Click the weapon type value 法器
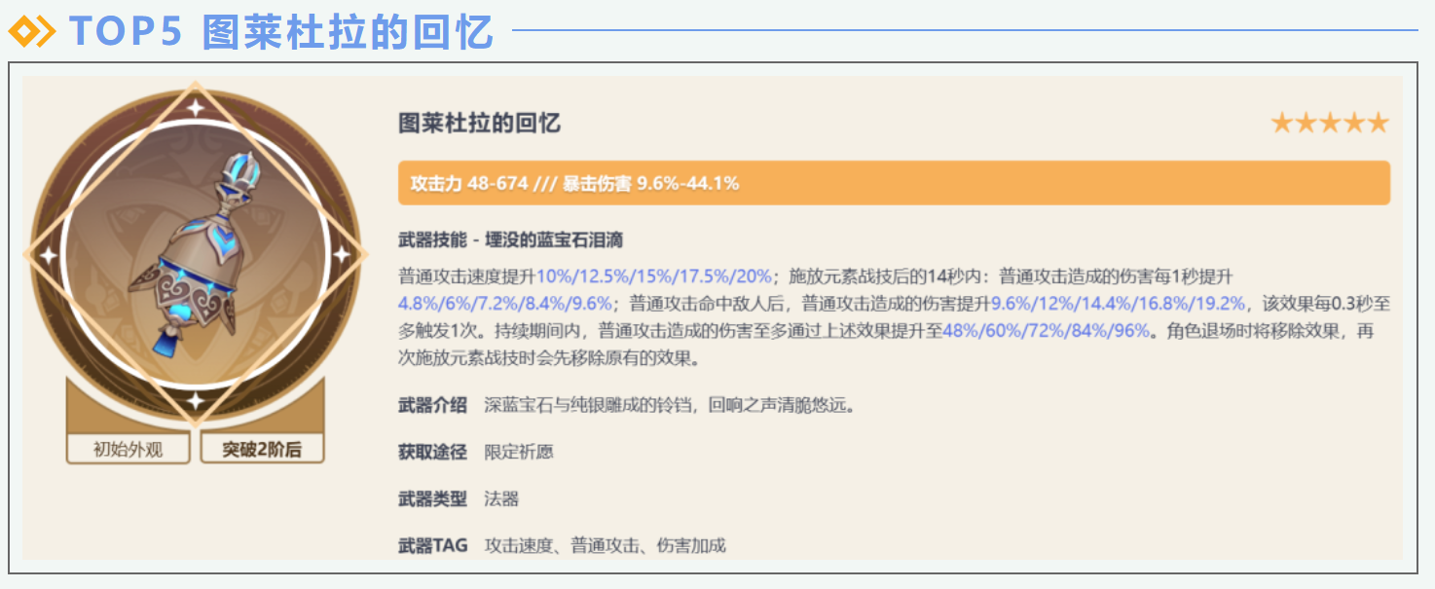The height and width of the screenshot is (589, 1435). coord(501,498)
